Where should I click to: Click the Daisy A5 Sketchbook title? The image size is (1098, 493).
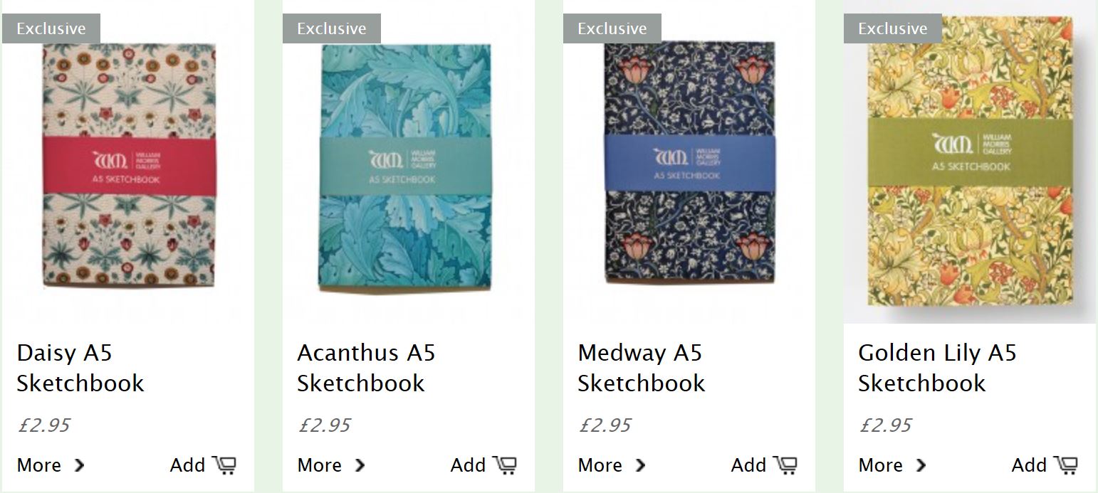[80, 368]
